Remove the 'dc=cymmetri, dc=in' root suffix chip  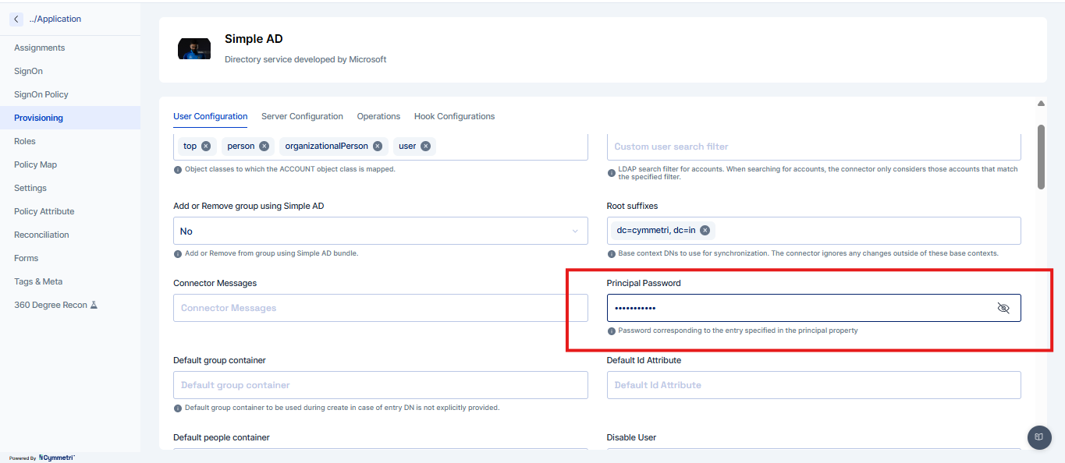pyautogui.click(x=705, y=231)
